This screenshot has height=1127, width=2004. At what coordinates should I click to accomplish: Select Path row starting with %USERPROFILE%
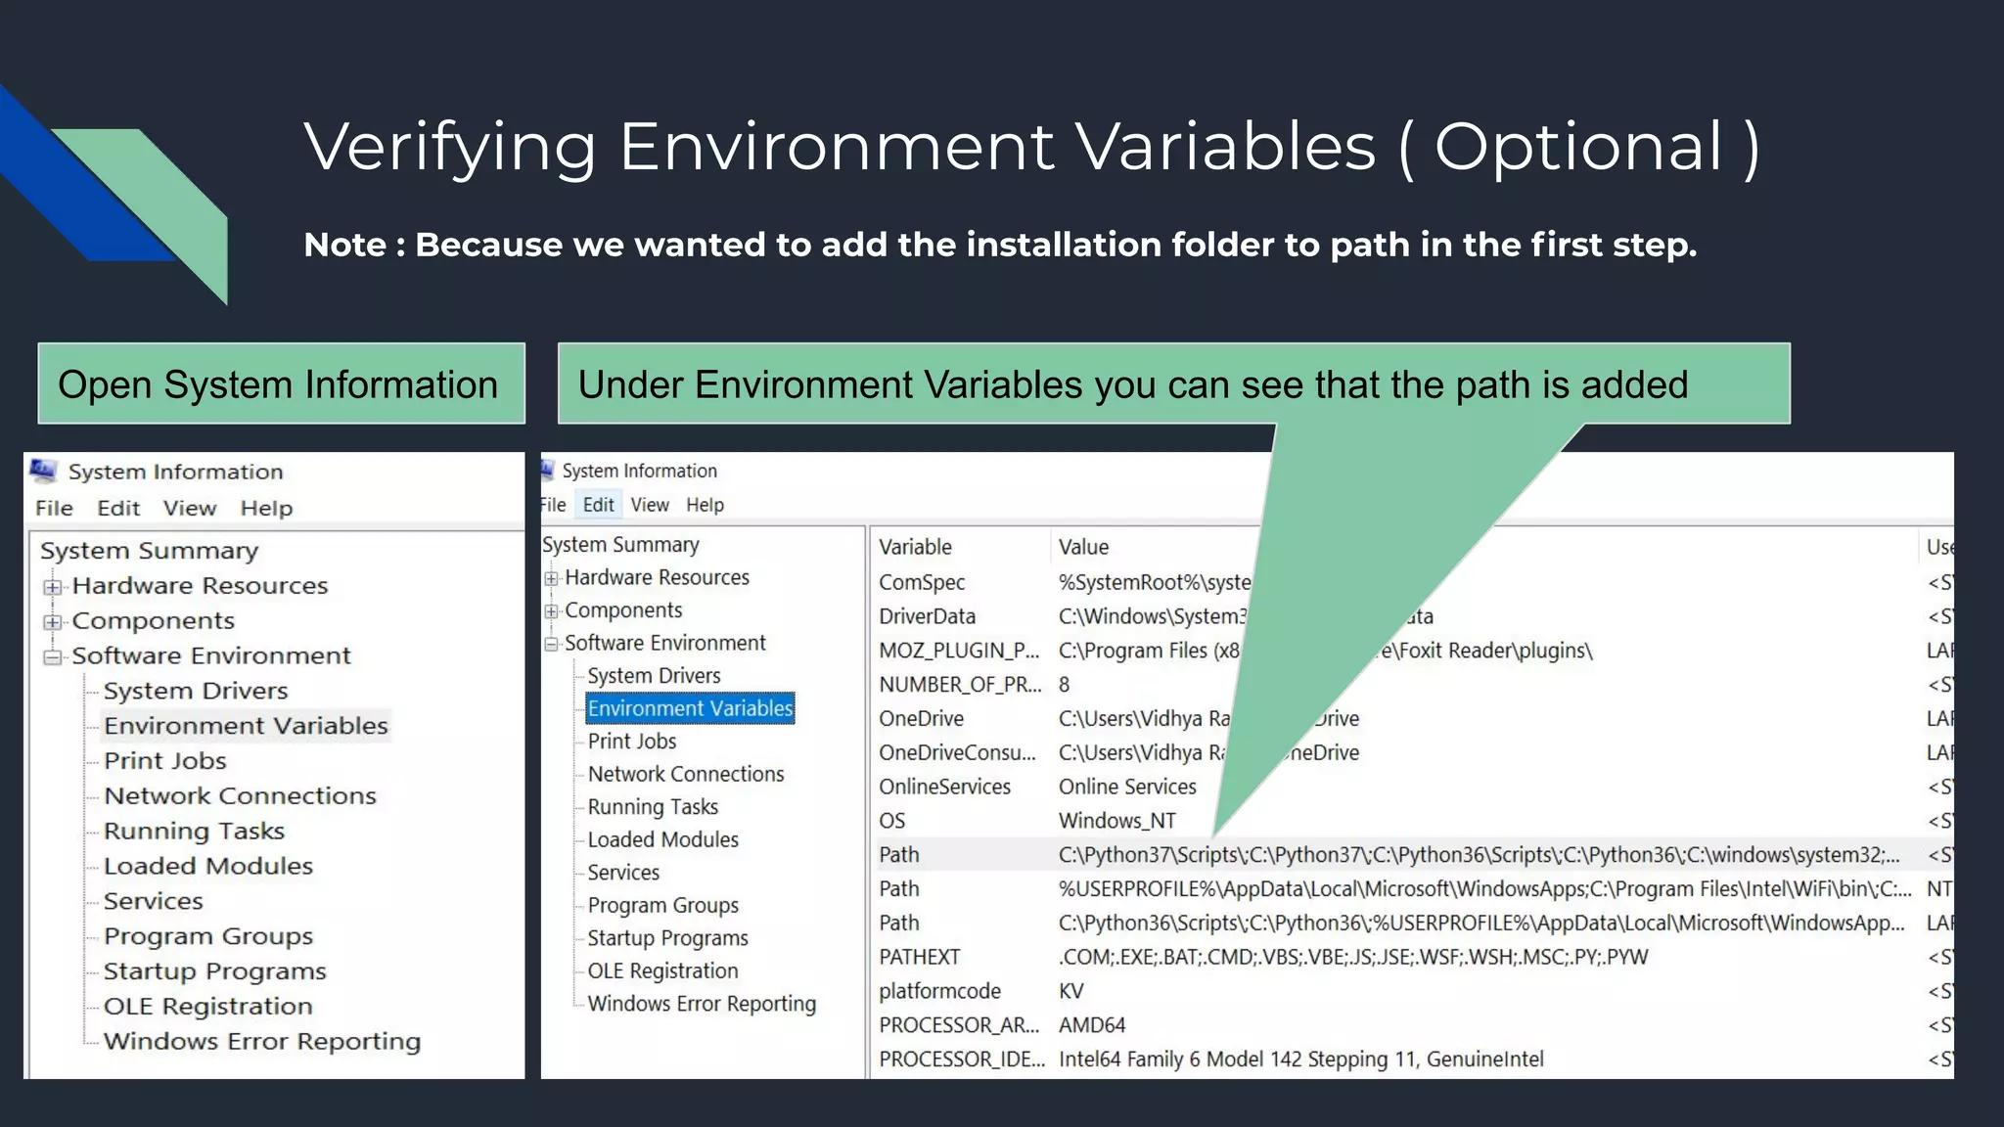1411,889
